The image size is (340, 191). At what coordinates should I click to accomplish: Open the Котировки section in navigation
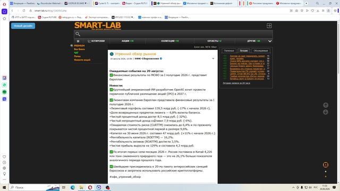(x=96, y=41)
